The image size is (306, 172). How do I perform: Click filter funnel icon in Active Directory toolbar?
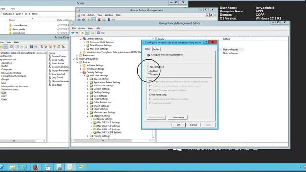click(55, 47)
